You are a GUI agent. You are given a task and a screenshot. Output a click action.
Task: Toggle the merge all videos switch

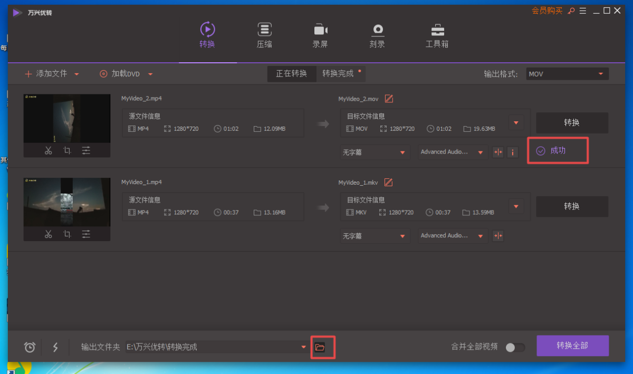pyautogui.click(x=515, y=347)
